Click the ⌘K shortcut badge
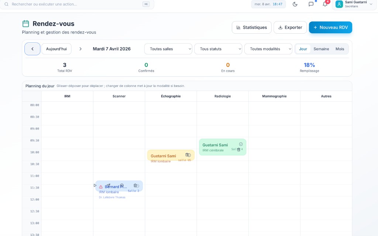This screenshot has height=236, width=378. pyautogui.click(x=146, y=4)
